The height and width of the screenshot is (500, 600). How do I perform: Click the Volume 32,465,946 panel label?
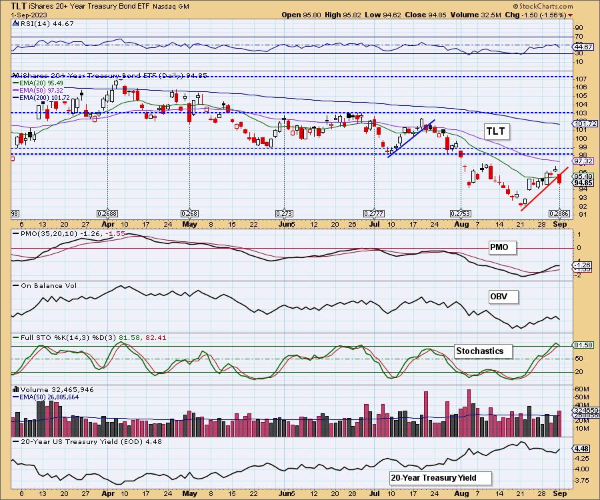tap(57, 389)
